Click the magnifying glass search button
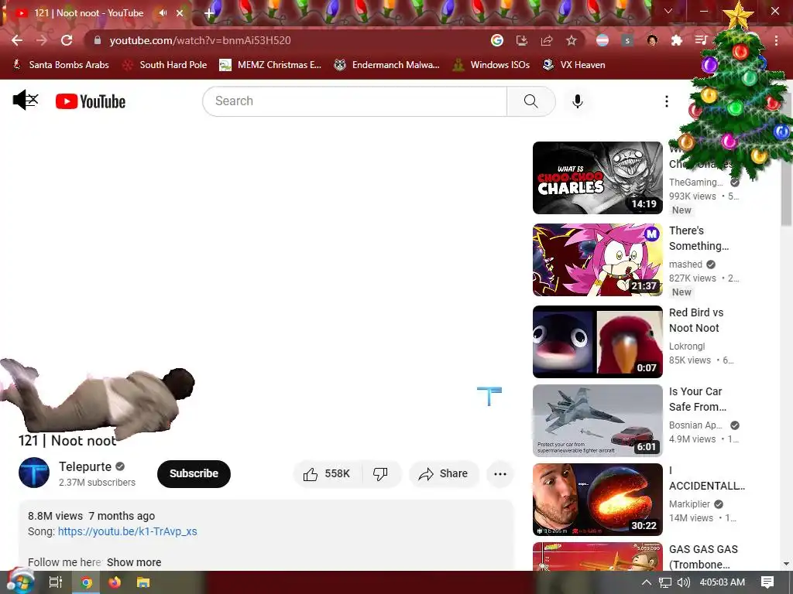The height and width of the screenshot is (594, 793). (531, 101)
